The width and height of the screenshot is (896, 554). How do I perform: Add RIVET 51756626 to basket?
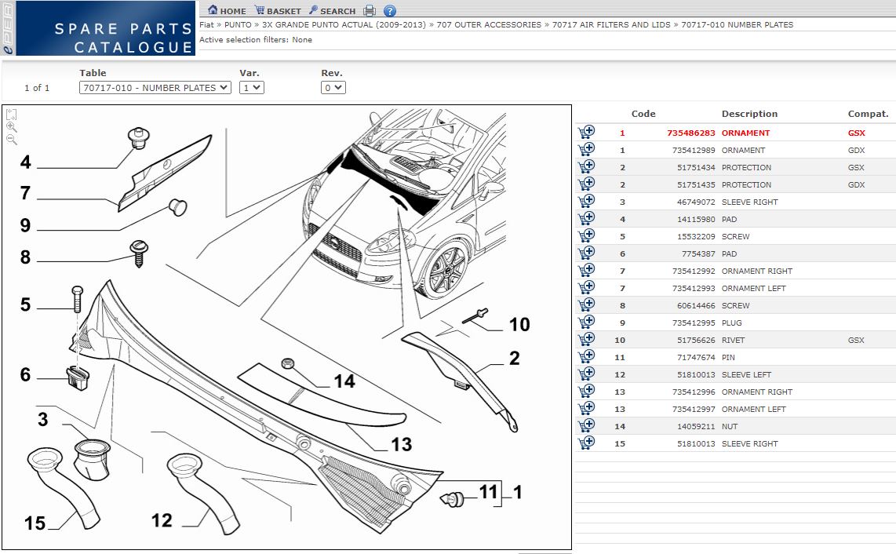pyautogui.click(x=586, y=339)
